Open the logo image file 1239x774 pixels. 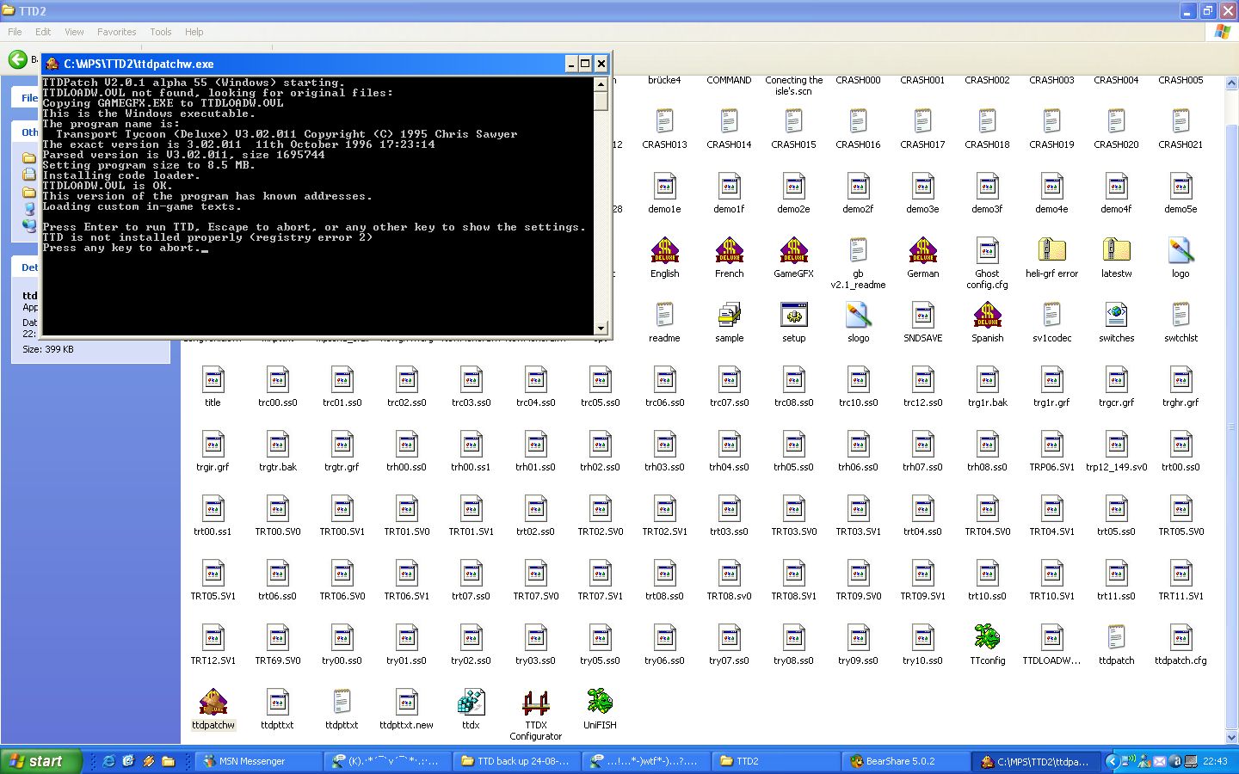[1180, 250]
